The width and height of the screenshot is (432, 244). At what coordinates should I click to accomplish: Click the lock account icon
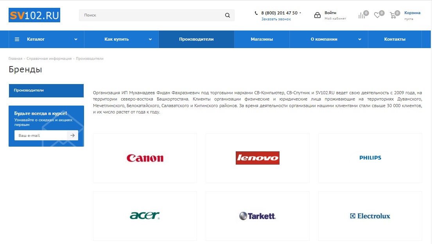point(317,15)
